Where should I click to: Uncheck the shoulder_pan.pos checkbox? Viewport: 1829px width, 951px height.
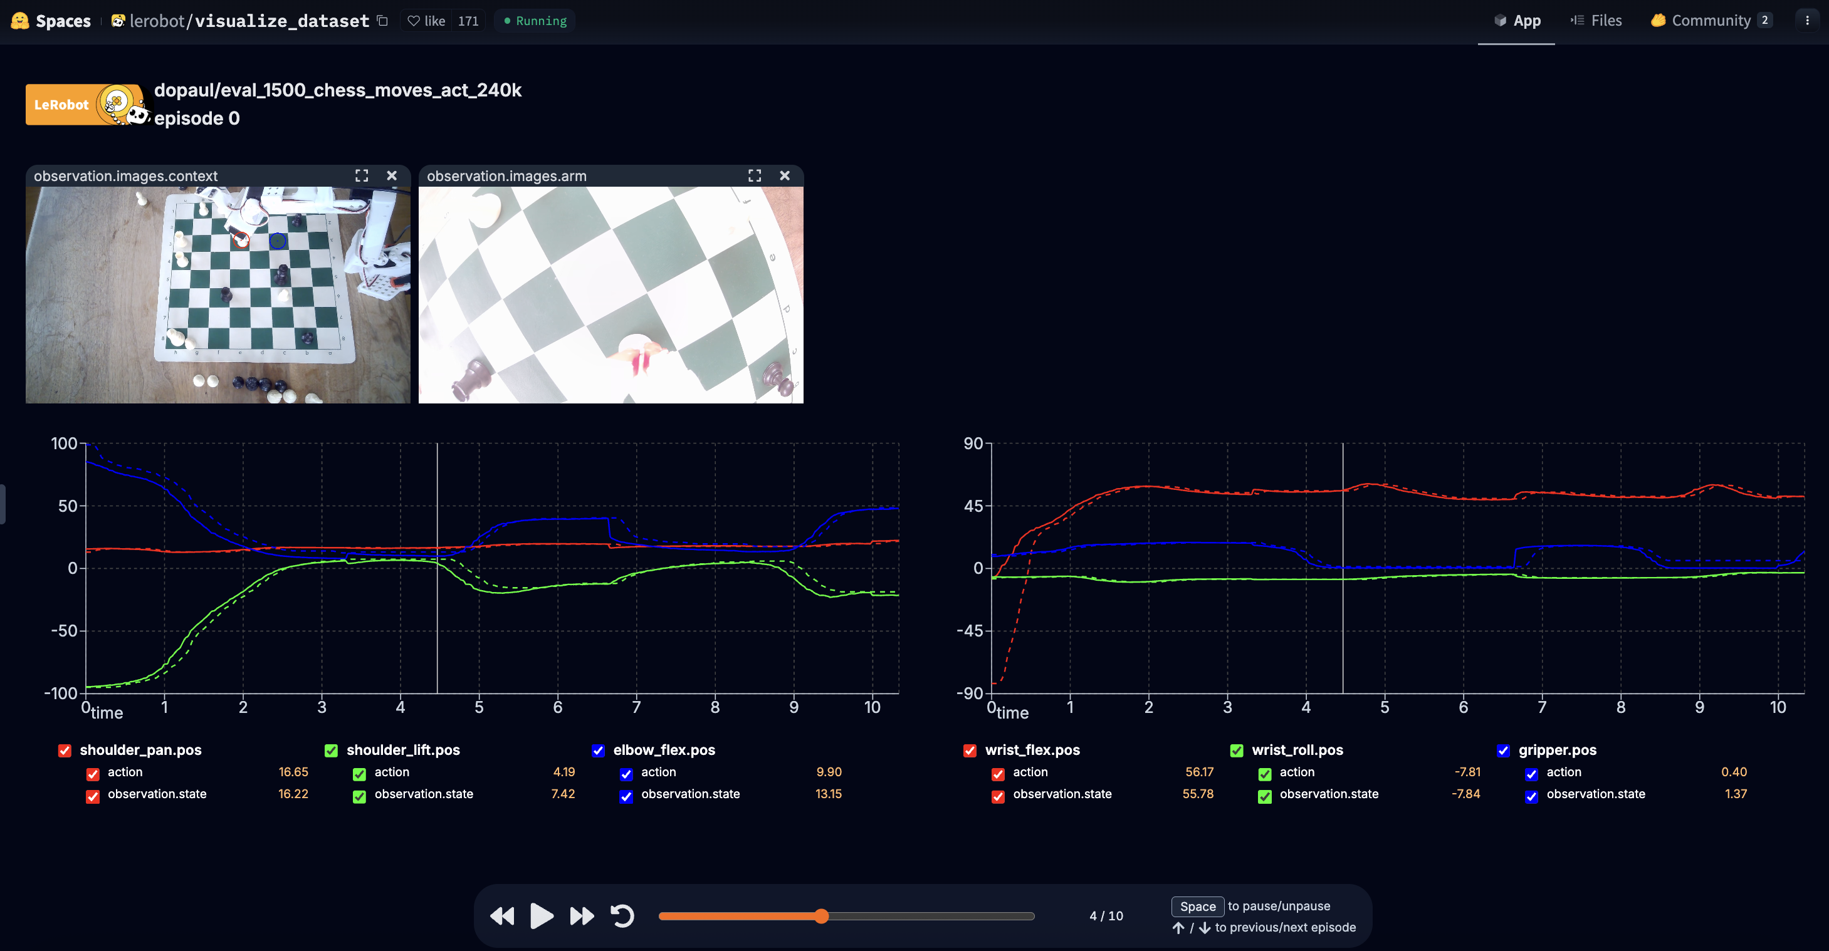[65, 750]
